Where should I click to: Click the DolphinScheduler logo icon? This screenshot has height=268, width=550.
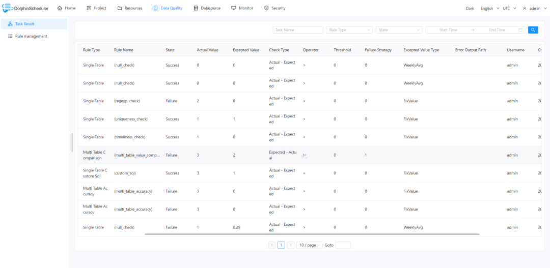7,8
